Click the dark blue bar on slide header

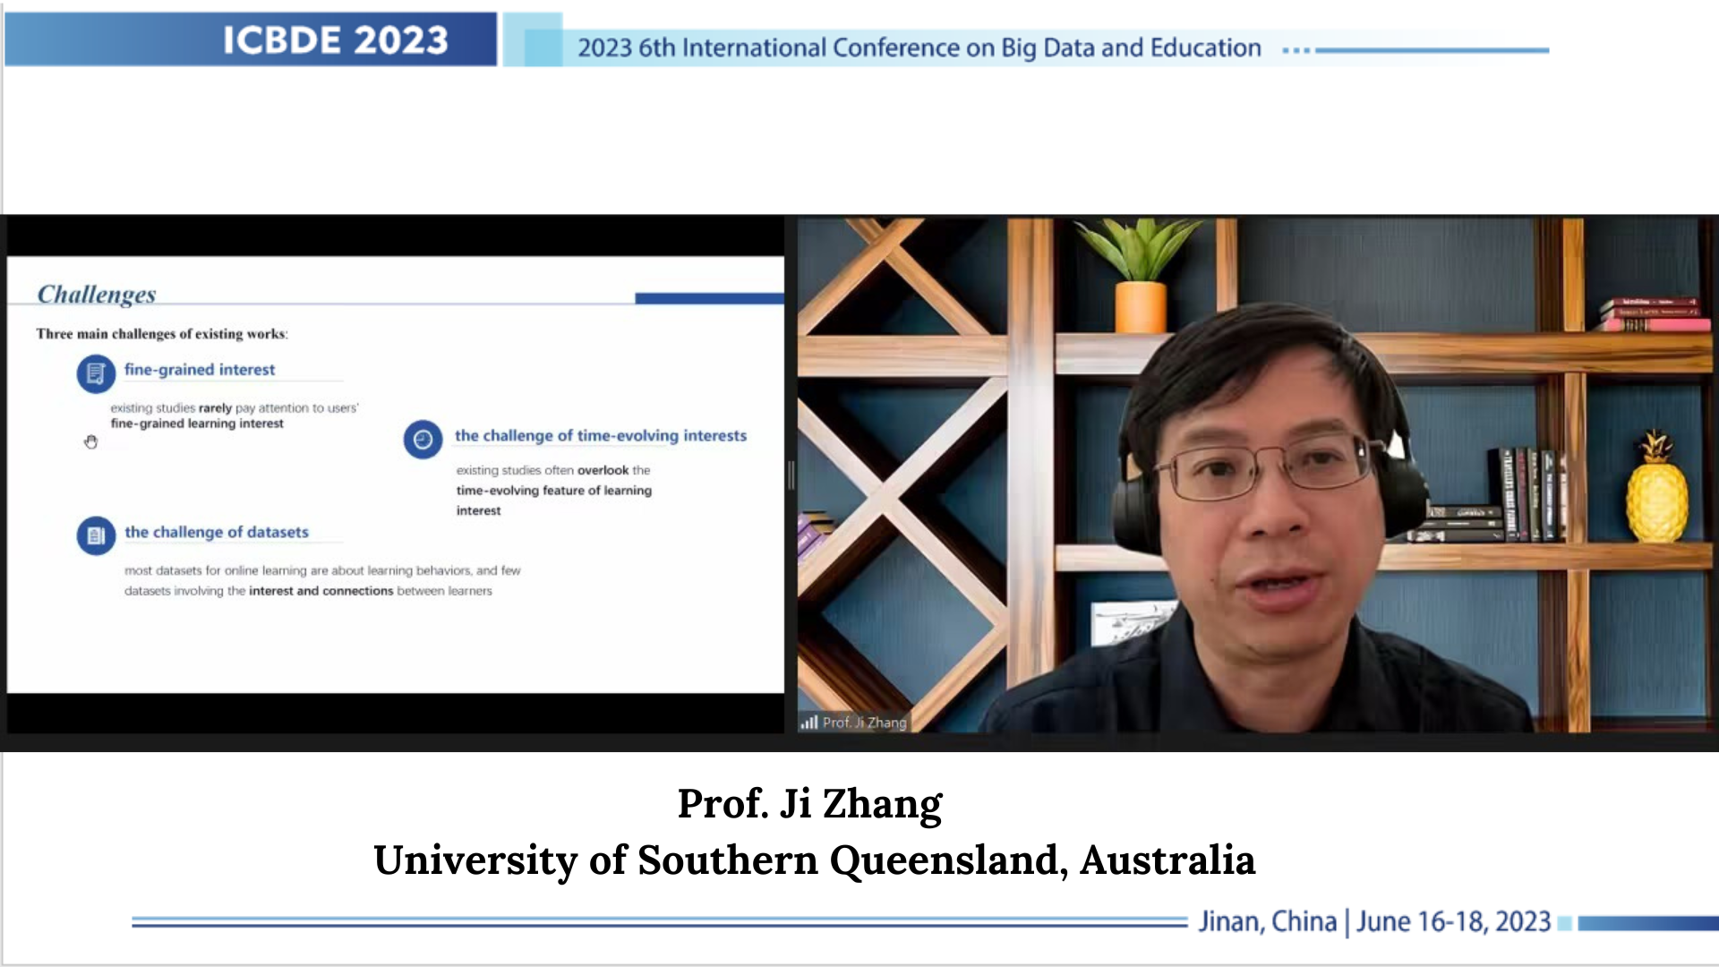709,298
